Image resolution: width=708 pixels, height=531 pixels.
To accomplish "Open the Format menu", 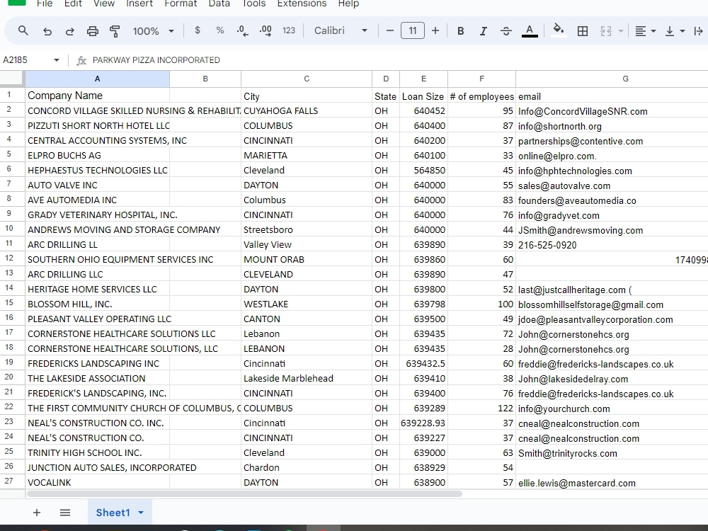I will [181, 4].
